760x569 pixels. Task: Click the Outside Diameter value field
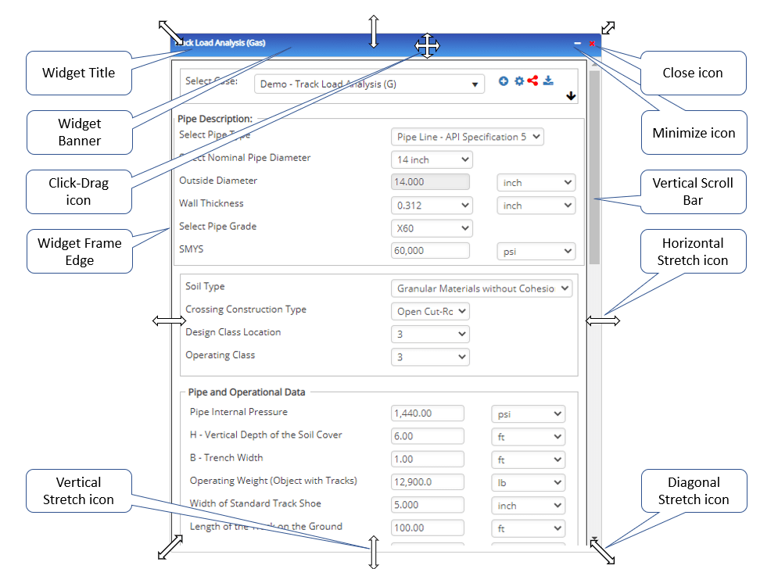click(430, 182)
